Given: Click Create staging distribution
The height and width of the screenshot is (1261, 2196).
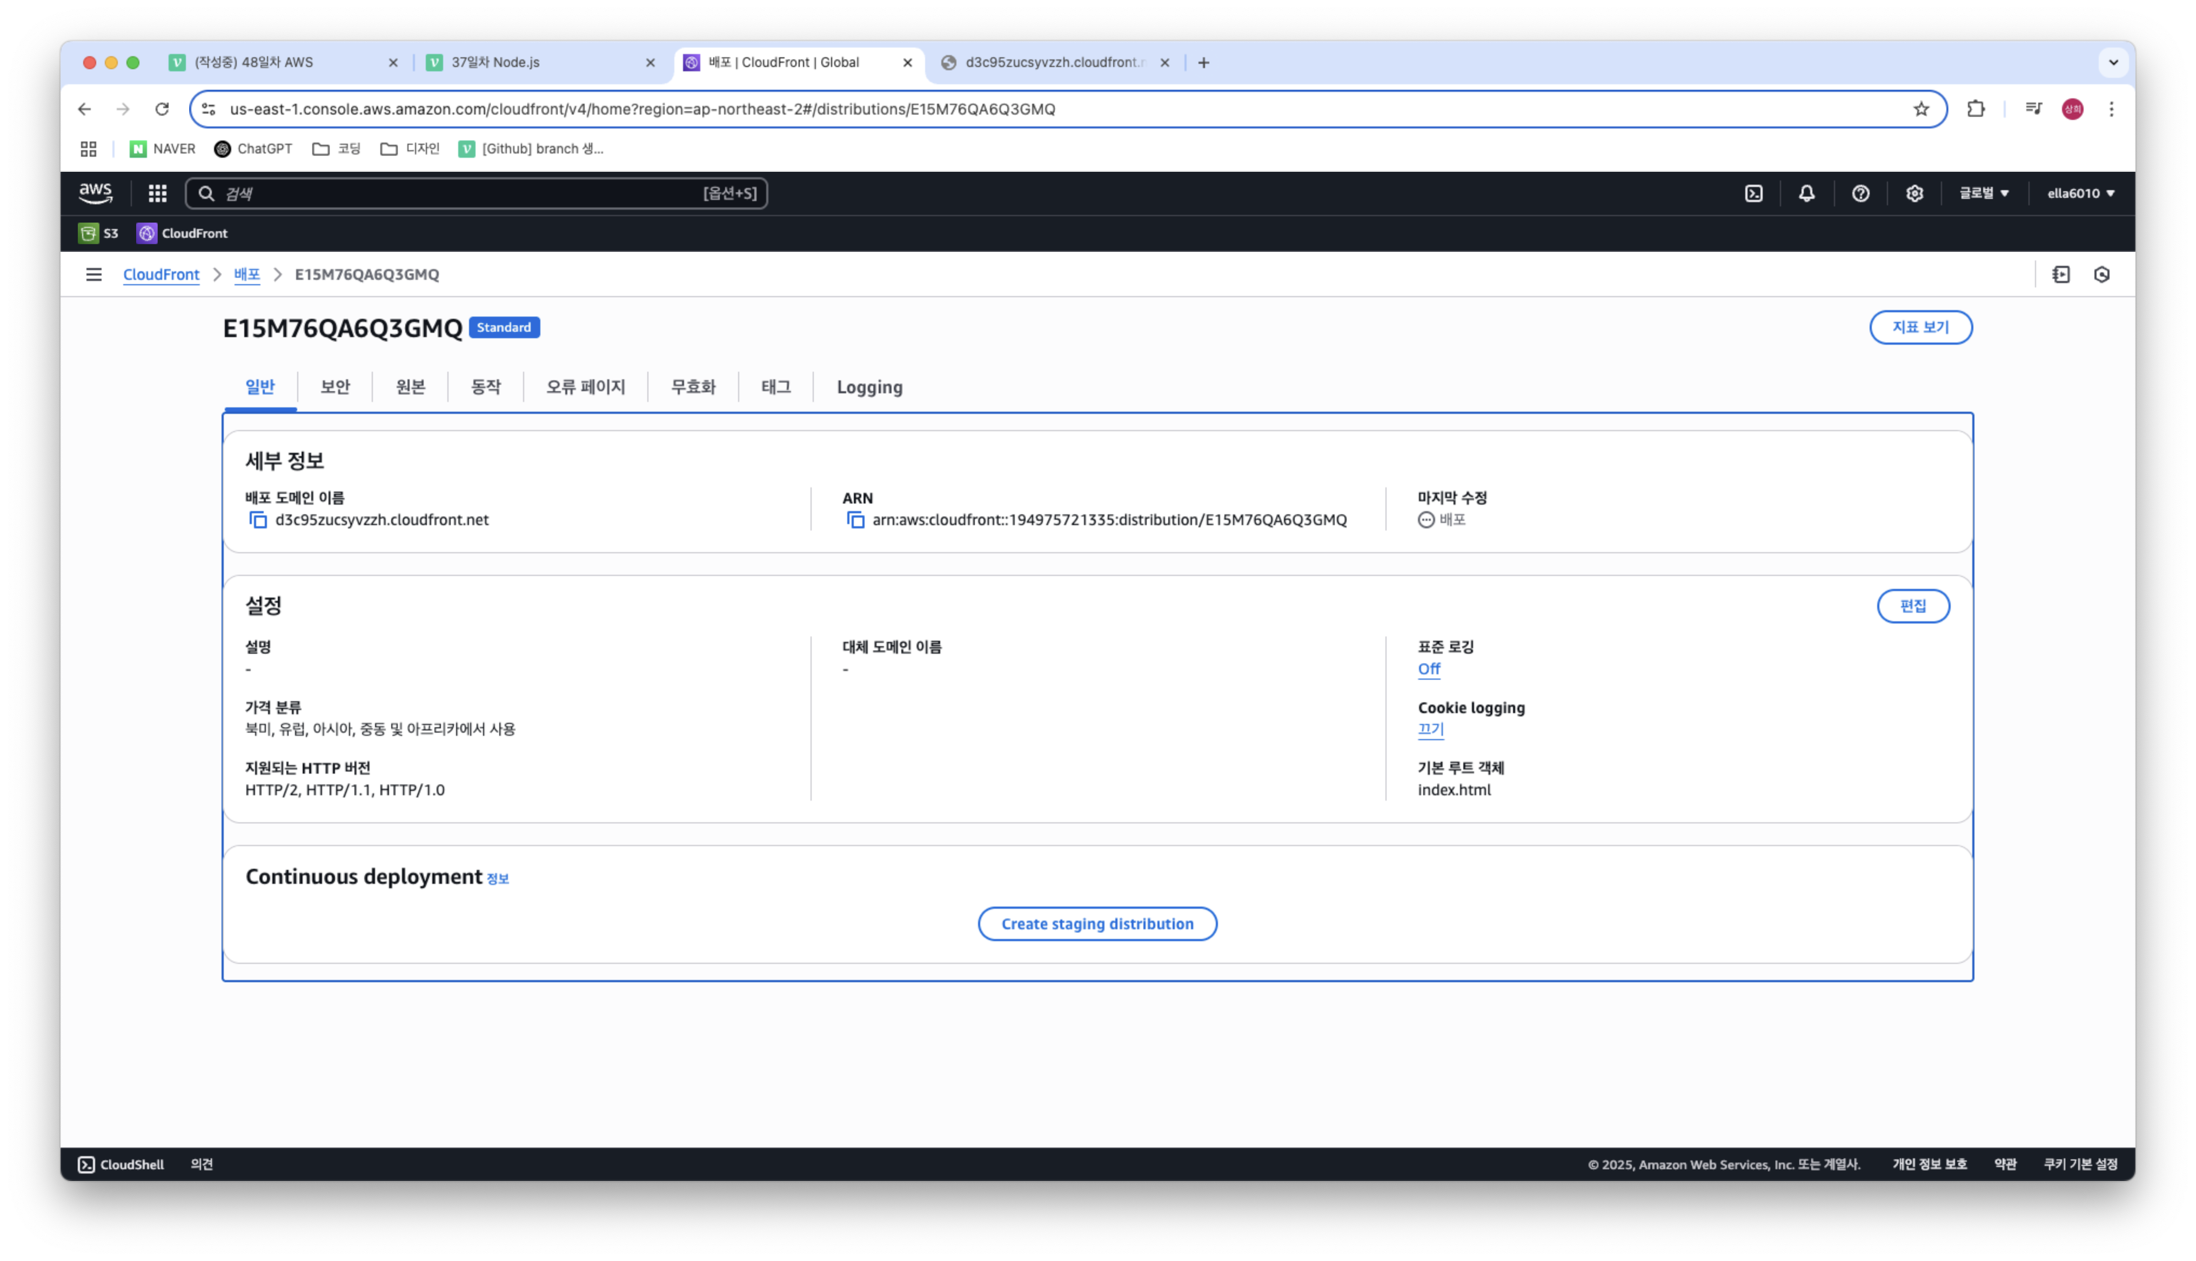Looking at the screenshot, I should (1097, 924).
